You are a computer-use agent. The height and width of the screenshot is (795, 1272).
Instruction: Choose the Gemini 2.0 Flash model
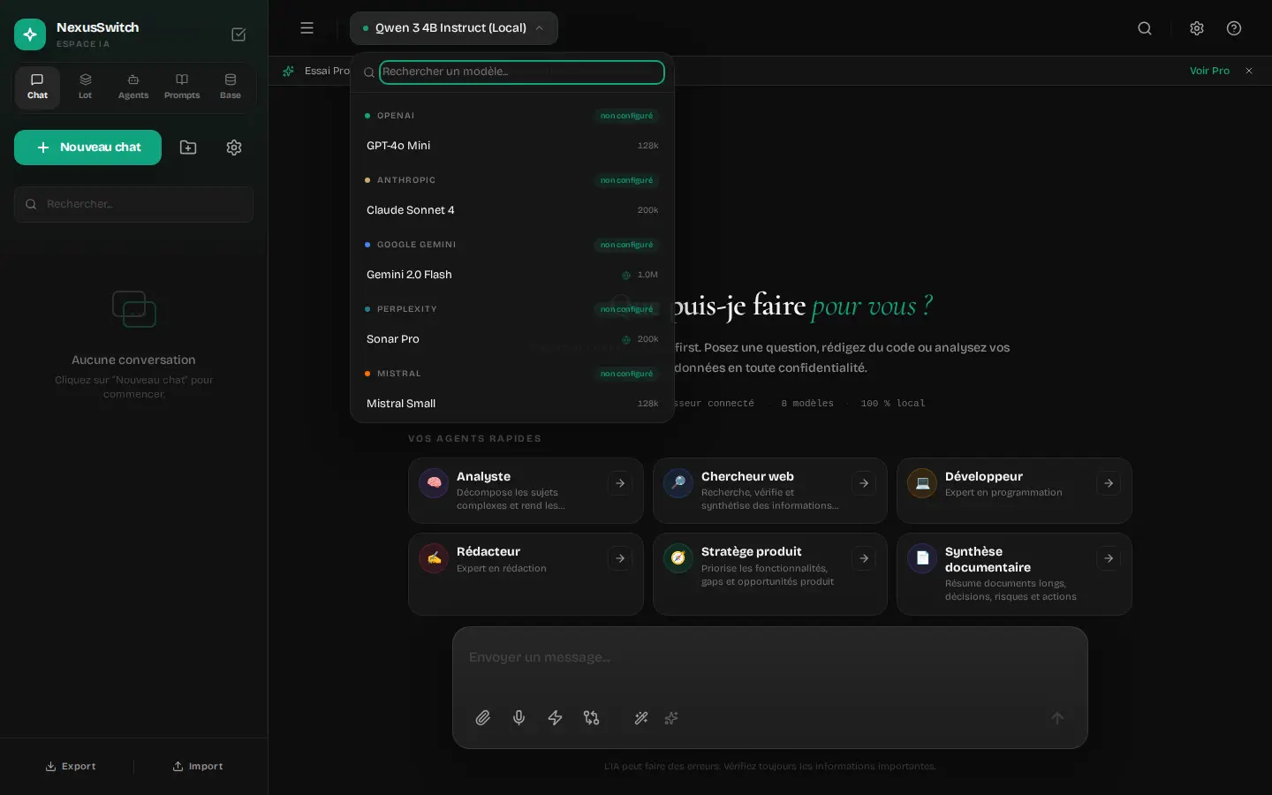(512, 275)
